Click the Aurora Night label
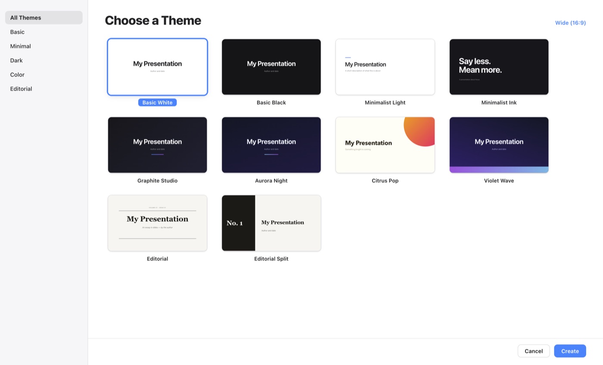The image size is (603, 365). (x=271, y=181)
